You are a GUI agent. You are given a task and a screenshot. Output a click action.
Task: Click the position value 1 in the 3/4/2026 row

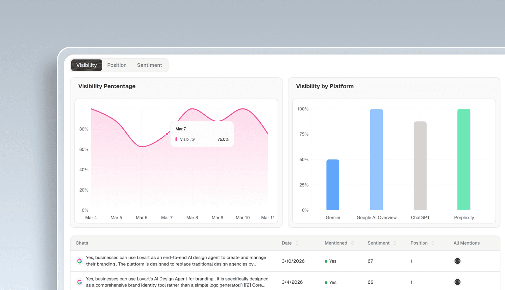412,282
